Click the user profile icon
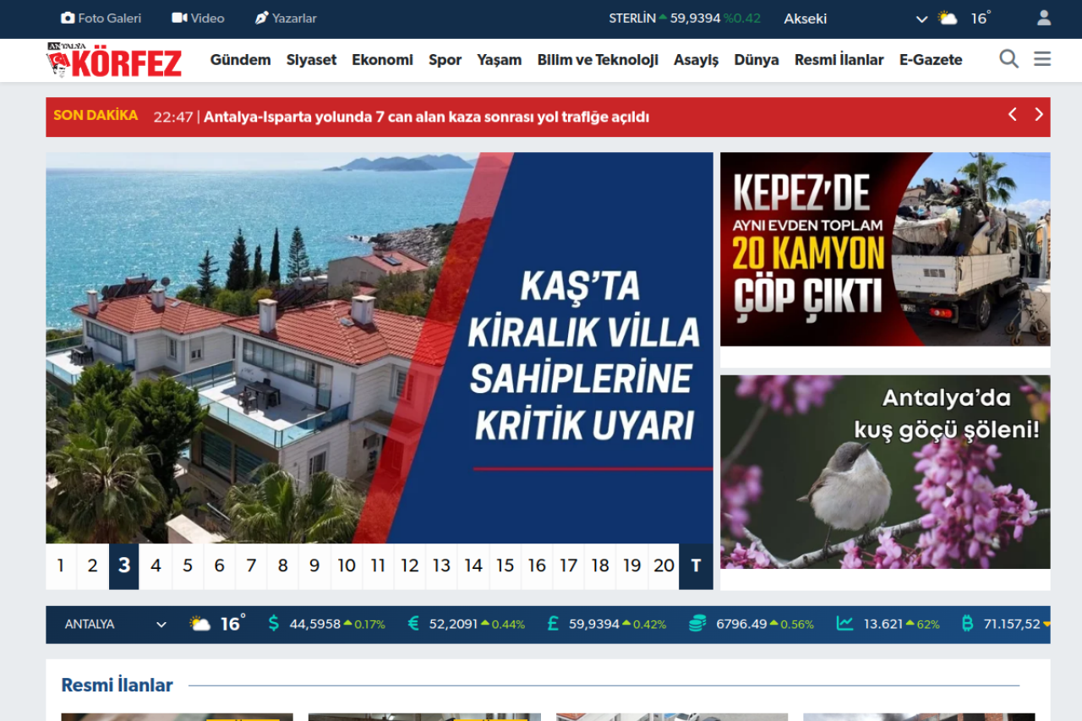Screen dimensions: 1082x721 click(1044, 18)
